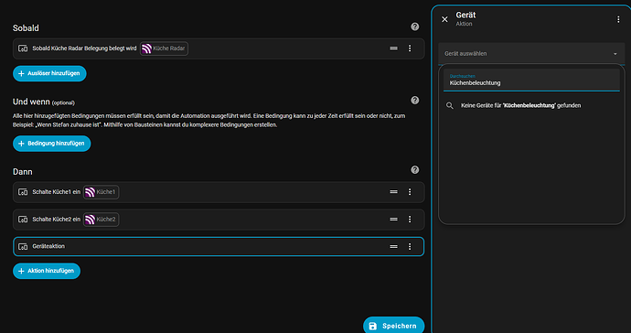Image resolution: width=631 pixels, height=333 pixels.
Task: Click drag handle on Geräteaktion row
Action: 393,246
